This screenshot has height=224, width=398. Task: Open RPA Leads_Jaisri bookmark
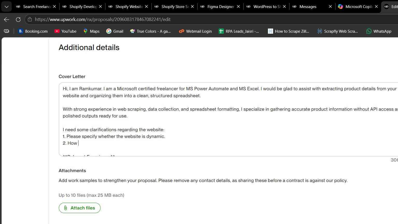(x=239, y=31)
